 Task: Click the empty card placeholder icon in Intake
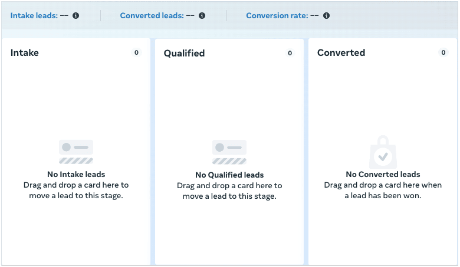pyautogui.click(x=76, y=152)
